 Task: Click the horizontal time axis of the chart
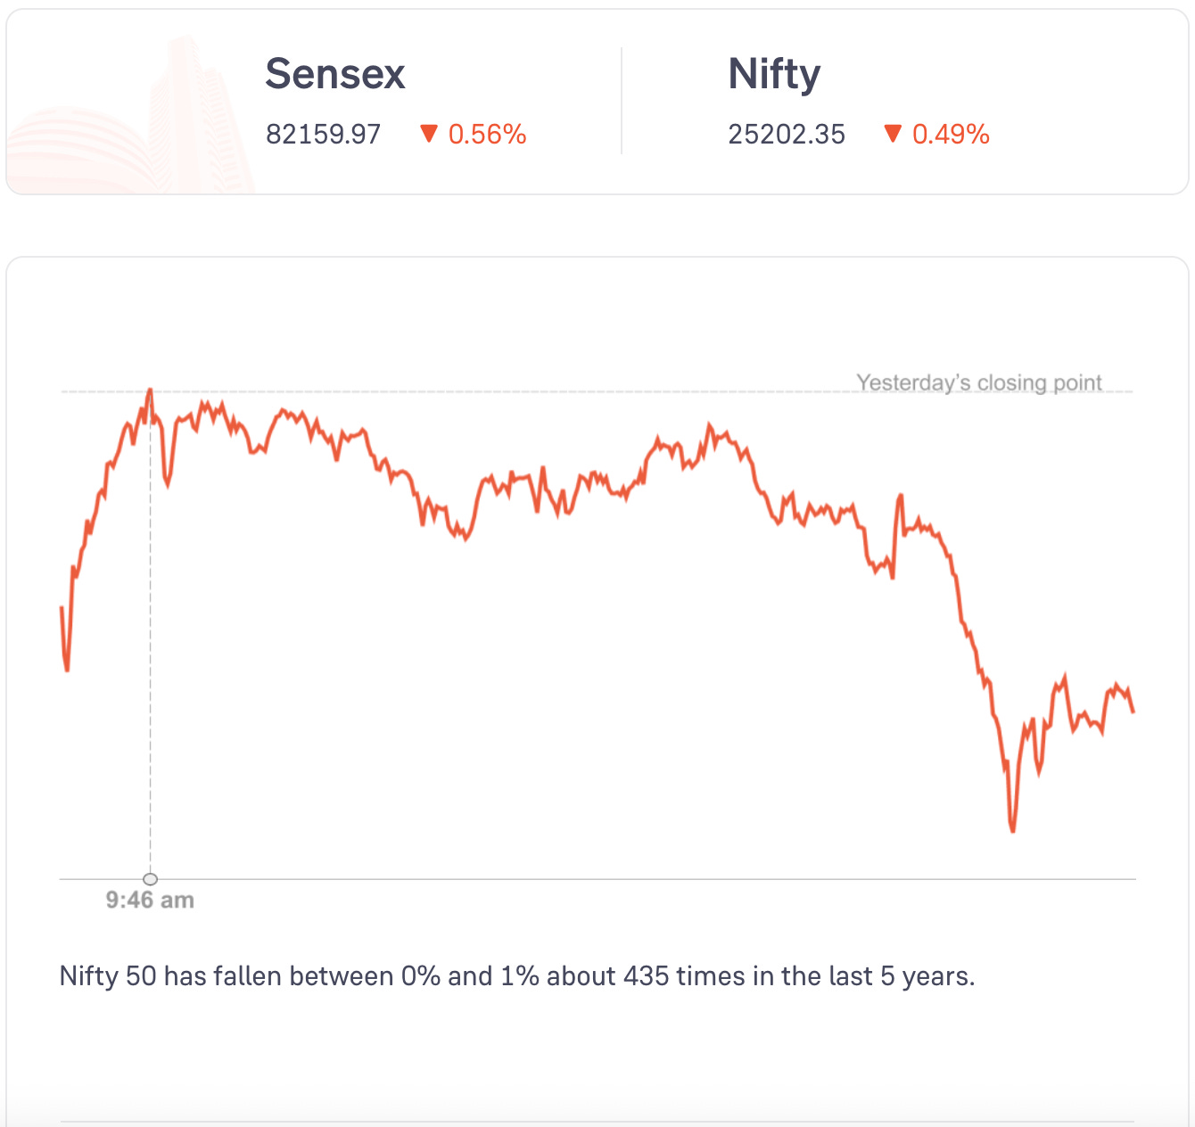point(597,879)
